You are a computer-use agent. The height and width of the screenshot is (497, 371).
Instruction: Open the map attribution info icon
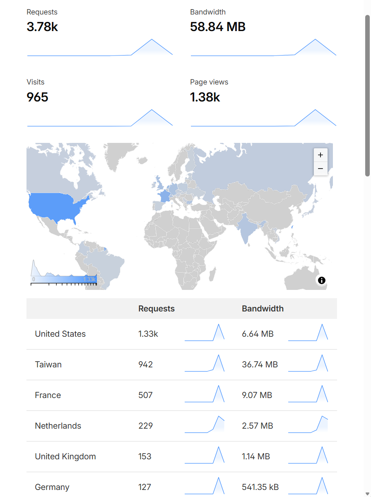tap(322, 280)
